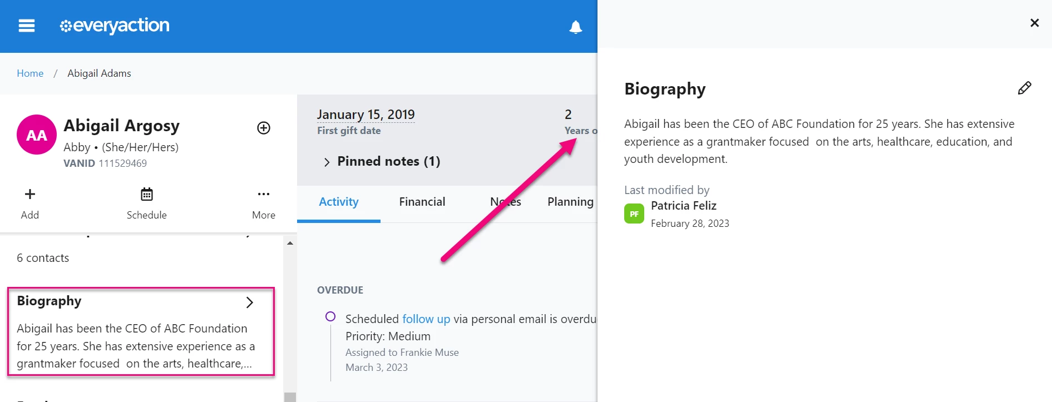
Task: Click the add circle icon next to Abigail Argosy
Action: point(263,128)
